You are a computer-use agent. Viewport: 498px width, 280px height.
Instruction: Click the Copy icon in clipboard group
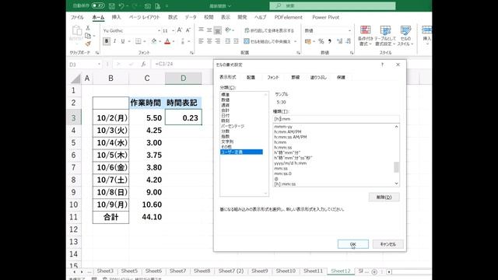click(88, 36)
